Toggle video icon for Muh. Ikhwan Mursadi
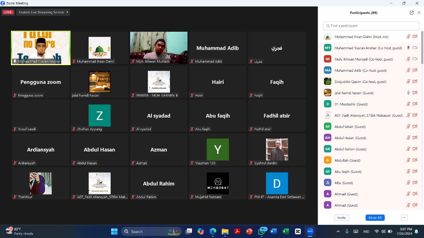The height and width of the screenshot is (238, 424). pos(415,59)
